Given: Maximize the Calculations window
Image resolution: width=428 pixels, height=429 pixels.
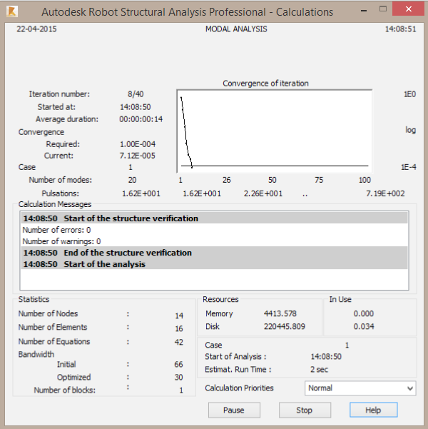Looking at the screenshot, I should (383, 9).
